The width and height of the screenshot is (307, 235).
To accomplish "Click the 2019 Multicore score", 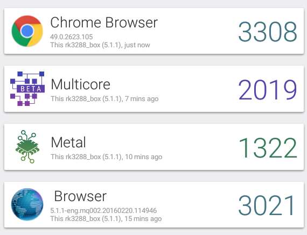I will pos(268,90).
